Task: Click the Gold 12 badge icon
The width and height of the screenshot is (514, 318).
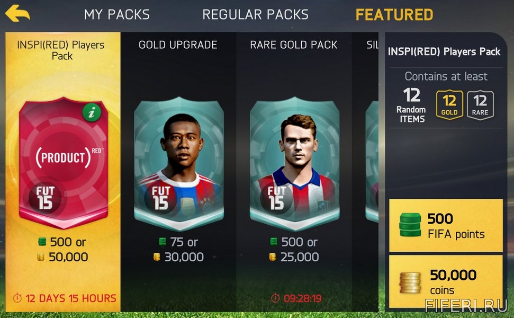Action: pos(449,105)
